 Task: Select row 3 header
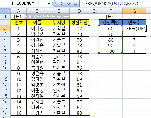(x=5, y=28)
